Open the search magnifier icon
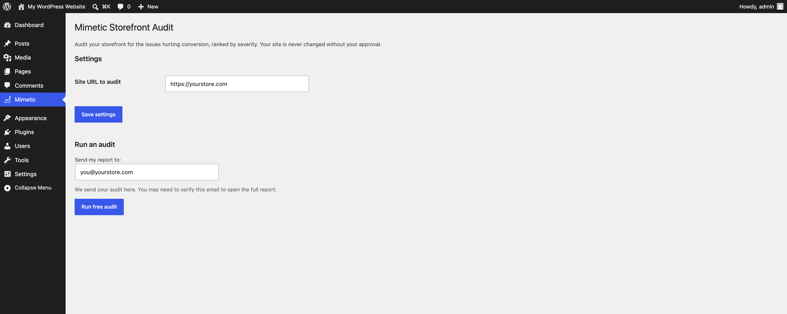This screenshot has height=314, width=787. coord(95,7)
